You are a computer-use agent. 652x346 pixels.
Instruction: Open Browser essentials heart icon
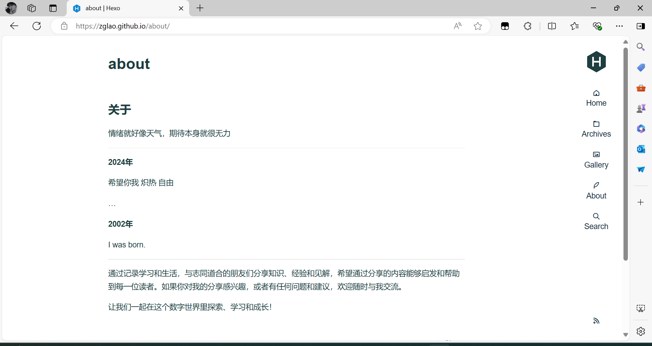pyautogui.click(x=597, y=26)
